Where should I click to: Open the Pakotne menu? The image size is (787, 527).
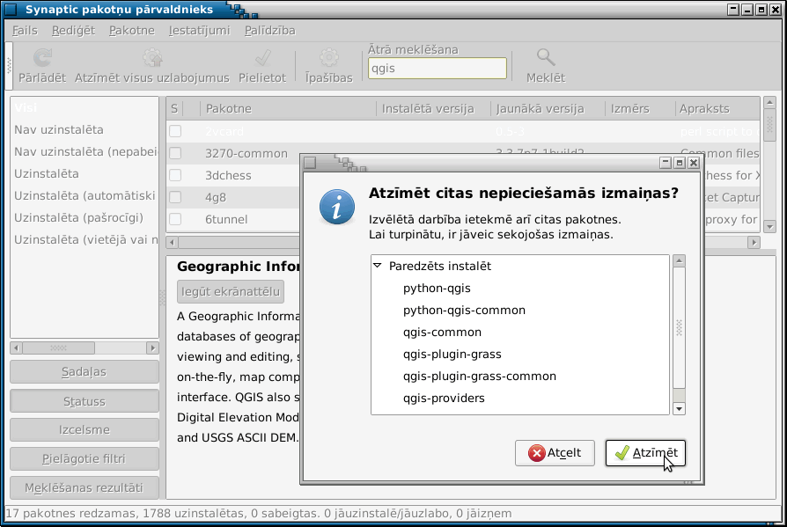coord(132,31)
